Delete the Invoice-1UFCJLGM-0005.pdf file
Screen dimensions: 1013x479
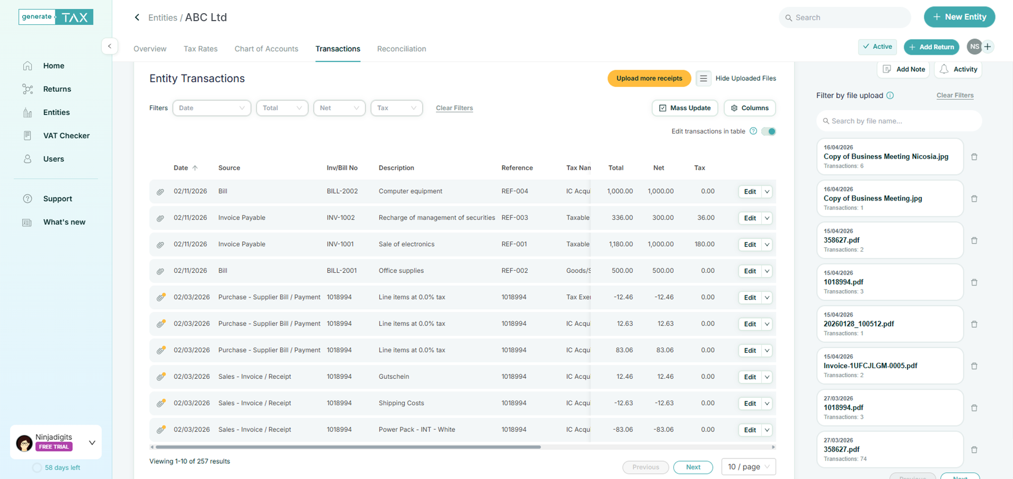pos(974,366)
